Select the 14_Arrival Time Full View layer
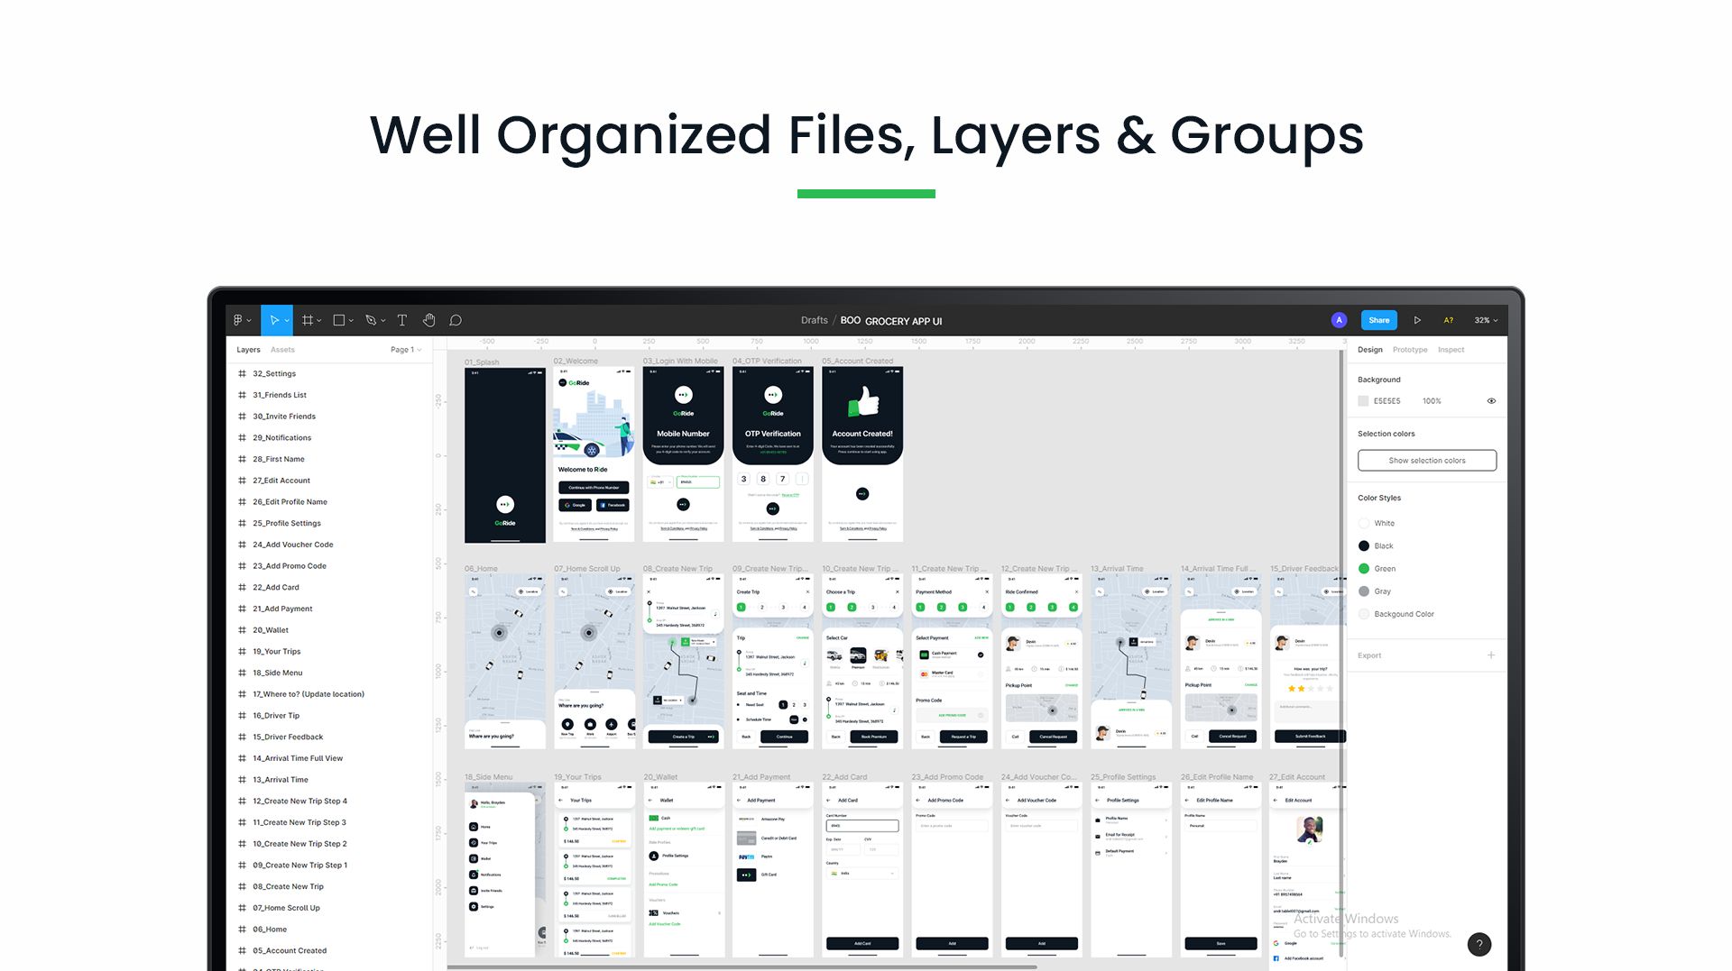Screen dimensions: 1732x971 [298, 758]
